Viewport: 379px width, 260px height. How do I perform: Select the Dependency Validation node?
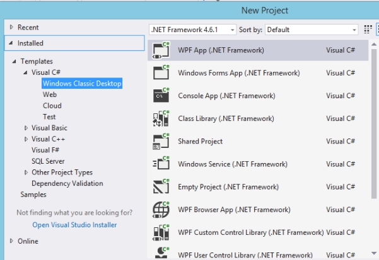(67, 183)
